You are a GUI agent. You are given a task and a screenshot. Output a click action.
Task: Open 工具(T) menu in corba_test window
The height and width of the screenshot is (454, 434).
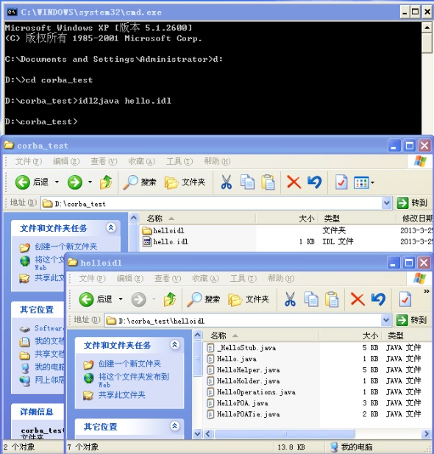pos(179,162)
